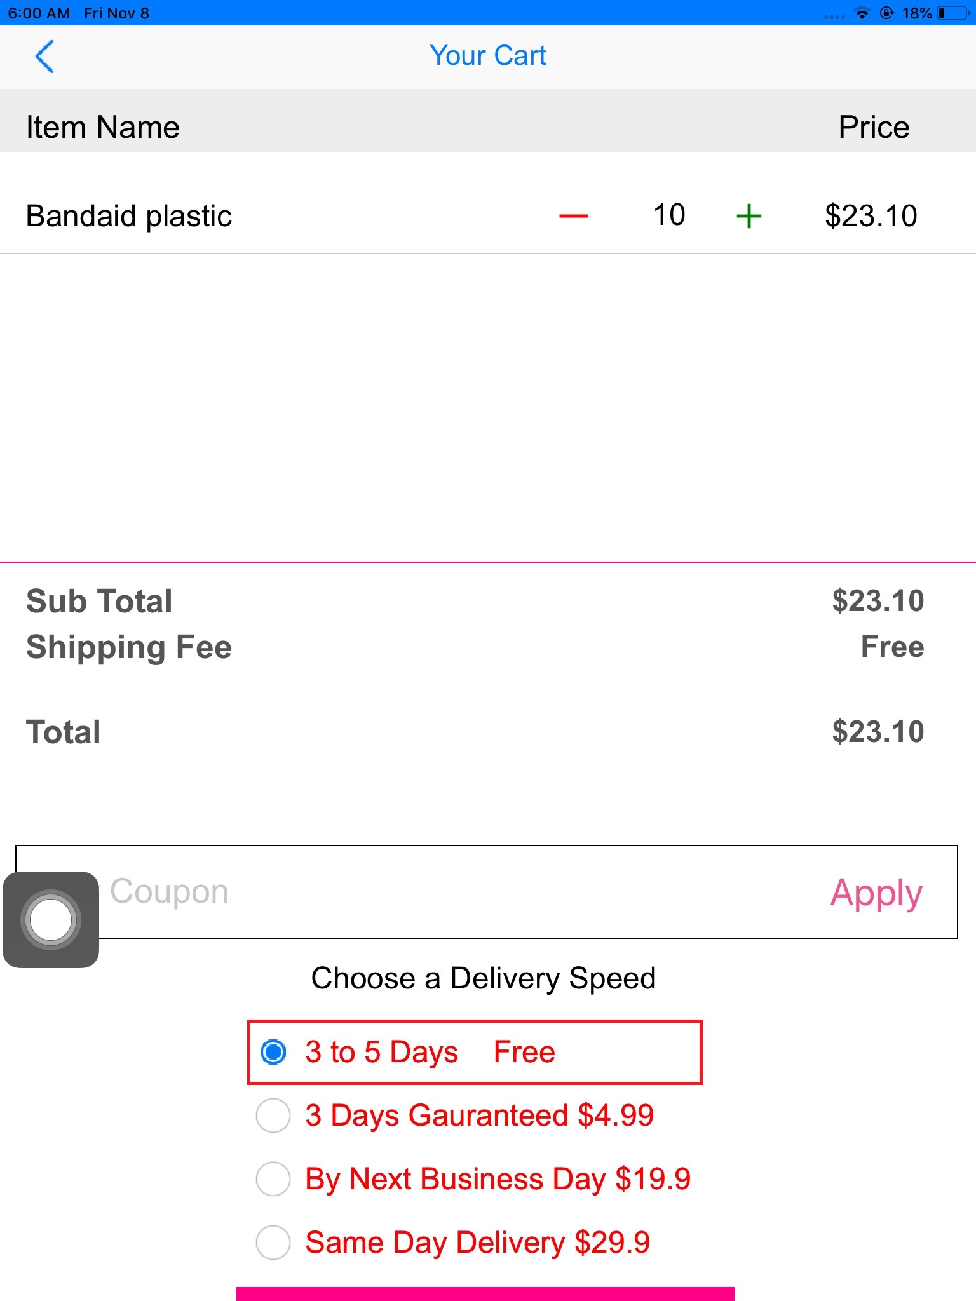976x1301 pixels.
Task: Tap the back chevron arrow
Action: tap(44, 57)
